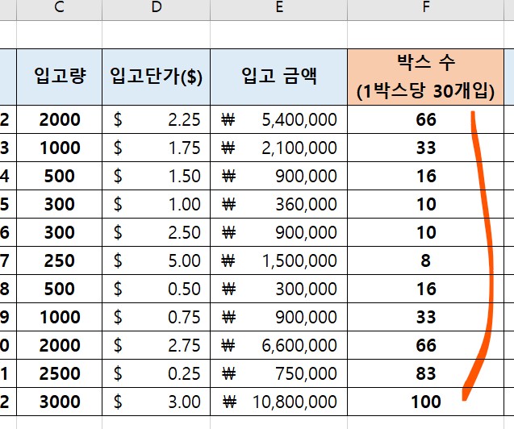Click box count 10 in the 360,000 row
This screenshot has width=514, height=429.
point(425,204)
